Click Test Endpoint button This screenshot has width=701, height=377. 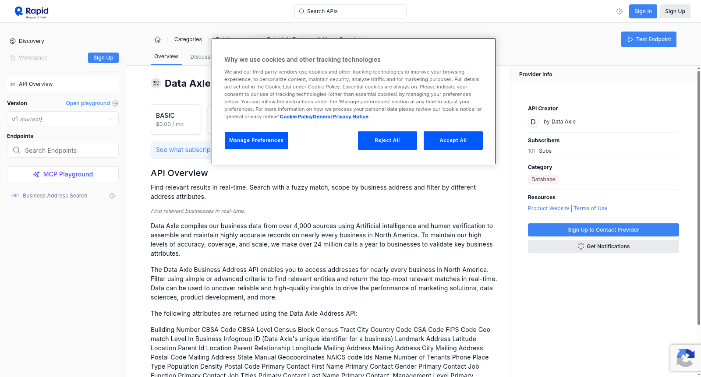coord(648,39)
